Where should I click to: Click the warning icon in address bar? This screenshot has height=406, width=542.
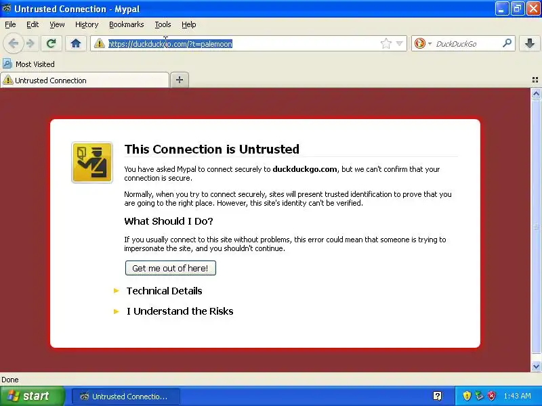tap(100, 43)
